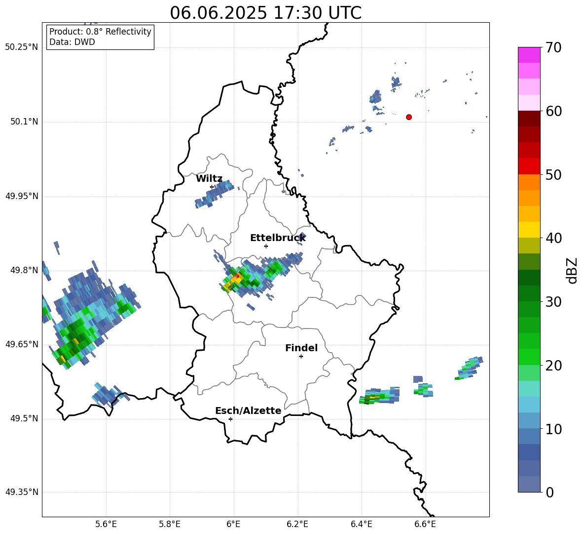Click the Wiltz station label
The width and height of the screenshot is (584, 534).
coord(209,179)
